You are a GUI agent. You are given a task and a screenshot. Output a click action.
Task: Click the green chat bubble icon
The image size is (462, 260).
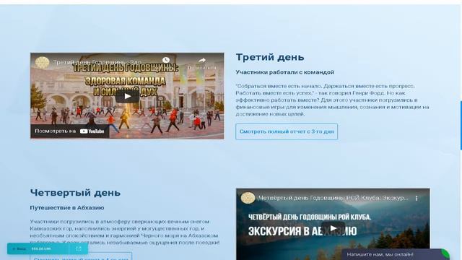pyautogui.click(x=445, y=254)
